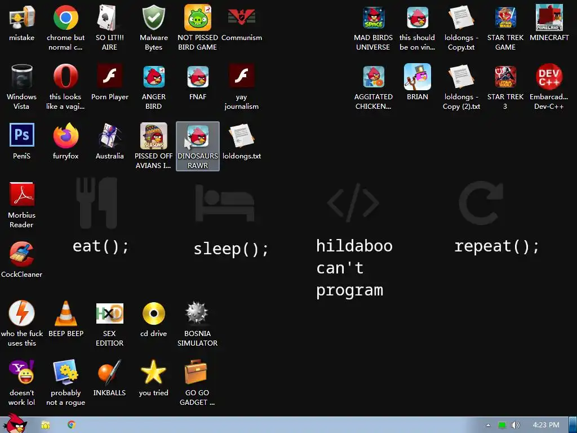Select the FNAF desktop icon
The image size is (577, 433).
click(198, 77)
